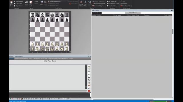Open View Game History

(x=126, y=6)
